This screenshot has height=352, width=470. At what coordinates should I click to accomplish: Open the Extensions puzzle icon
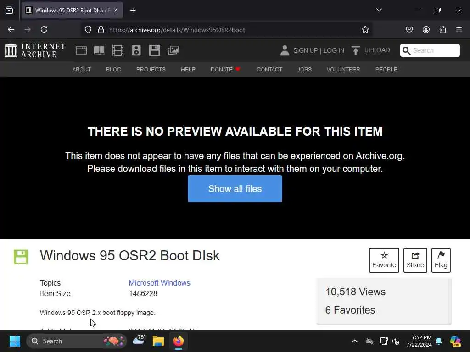click(443, 29)
